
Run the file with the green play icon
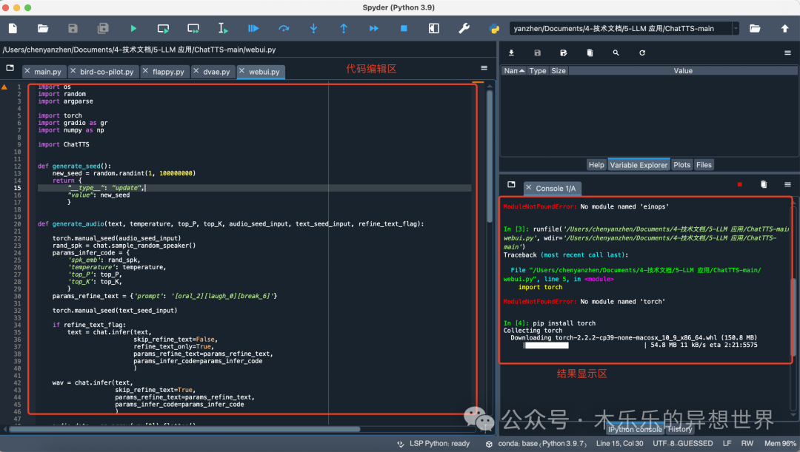133,28
